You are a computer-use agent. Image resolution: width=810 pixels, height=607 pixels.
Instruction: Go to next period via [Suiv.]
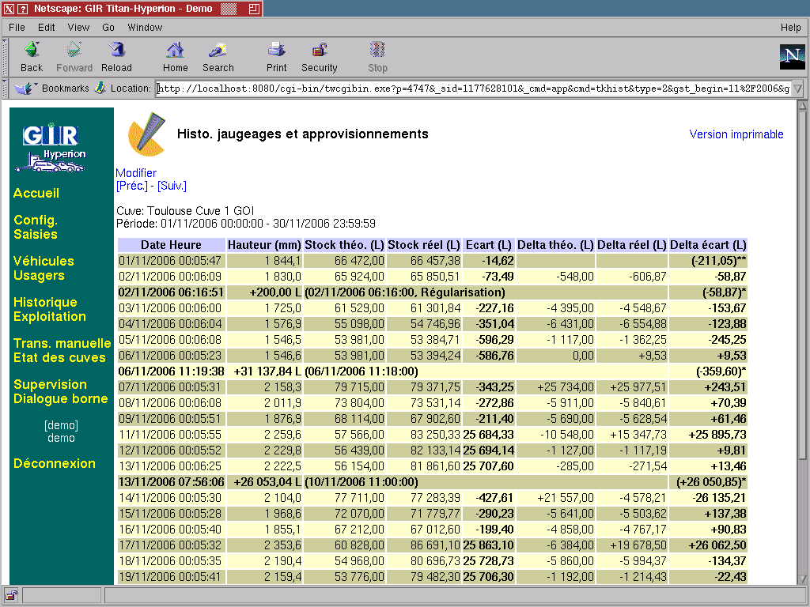(x=172, y=186)
